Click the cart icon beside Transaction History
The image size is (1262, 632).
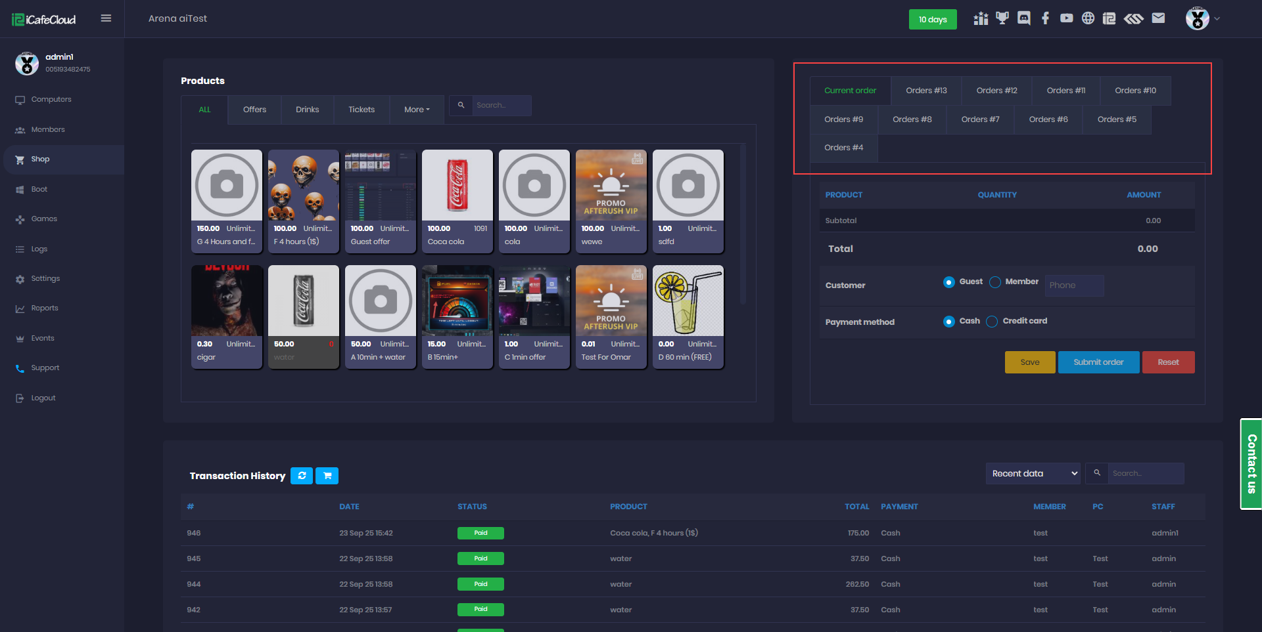pyautogui.click(x=327, y=476)
